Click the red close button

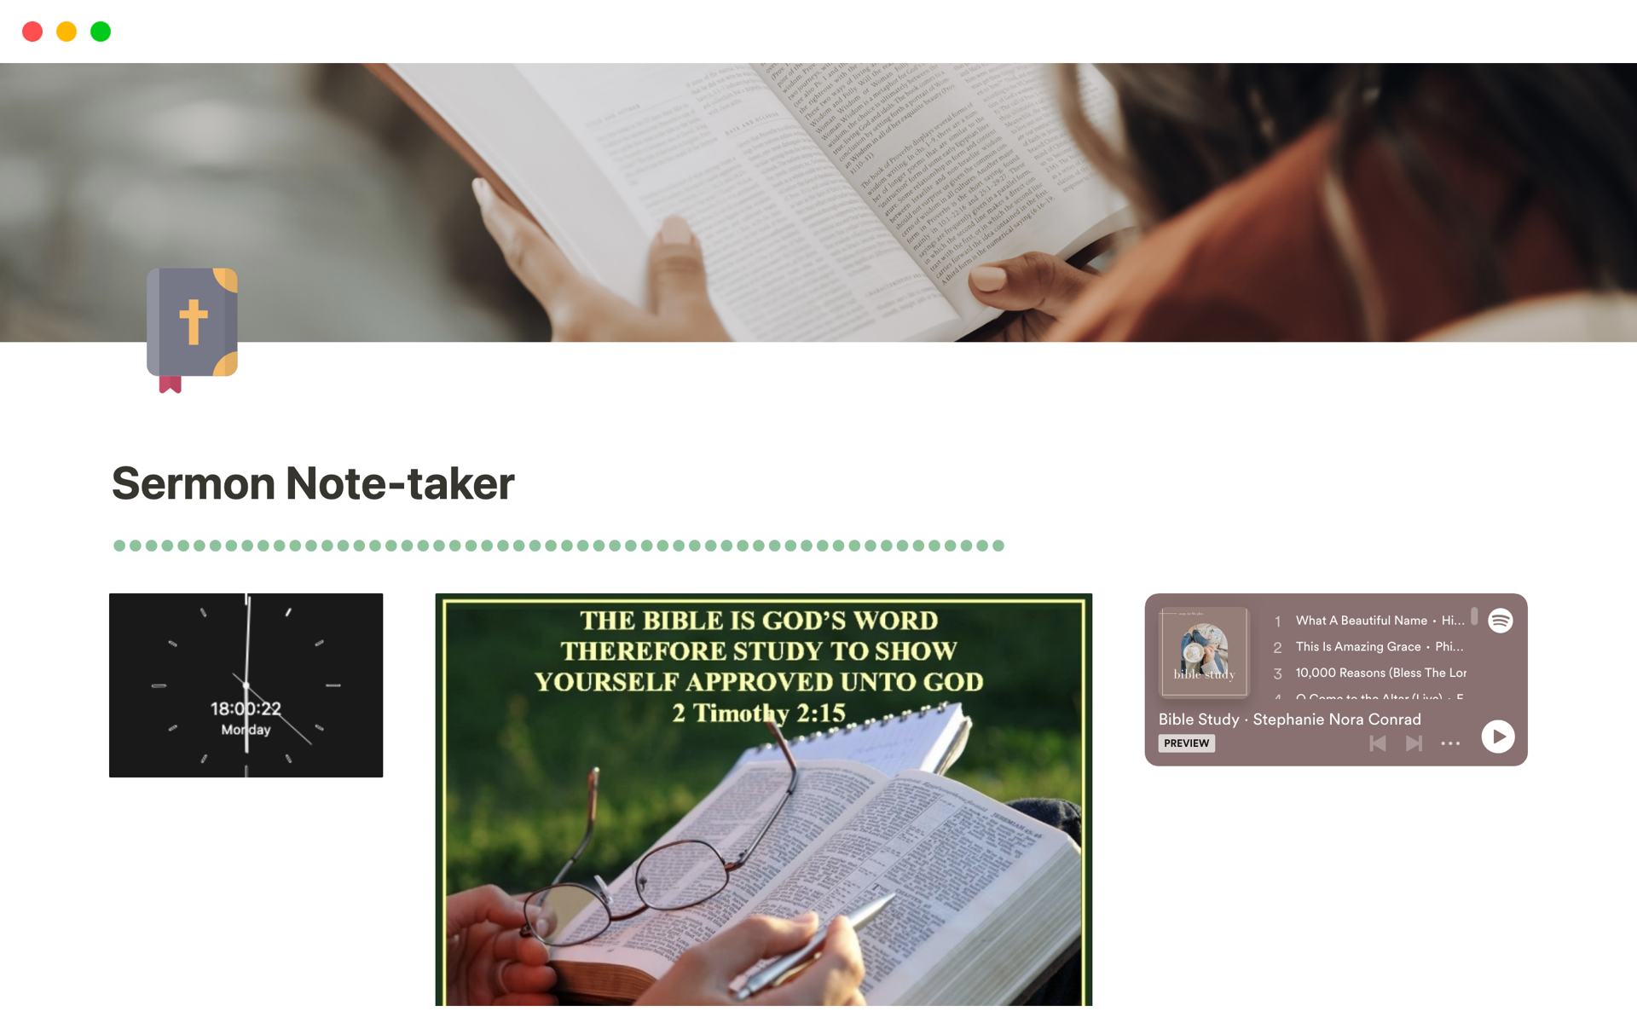32,31
